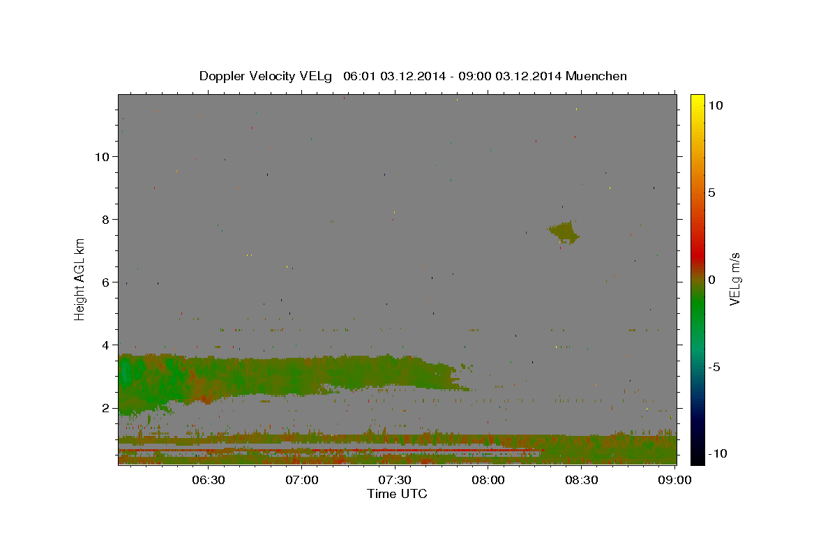The height and width of the screenshot is (558, 837).
Task: Click the colorbar value -10 at bottom
Action: (716, 454)
